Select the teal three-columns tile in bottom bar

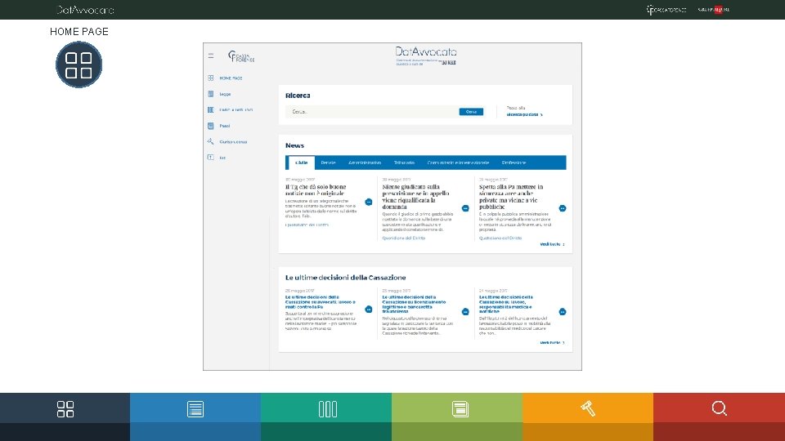326,416
